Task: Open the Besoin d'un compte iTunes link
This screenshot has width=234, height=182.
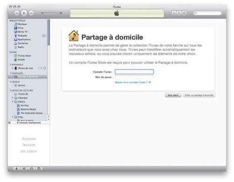Action: (133, 82)
